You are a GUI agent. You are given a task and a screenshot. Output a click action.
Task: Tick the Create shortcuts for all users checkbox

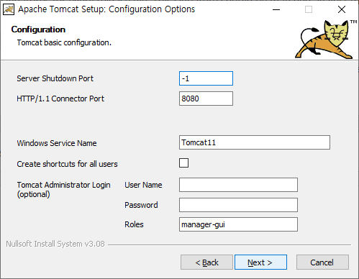[183, 163]
